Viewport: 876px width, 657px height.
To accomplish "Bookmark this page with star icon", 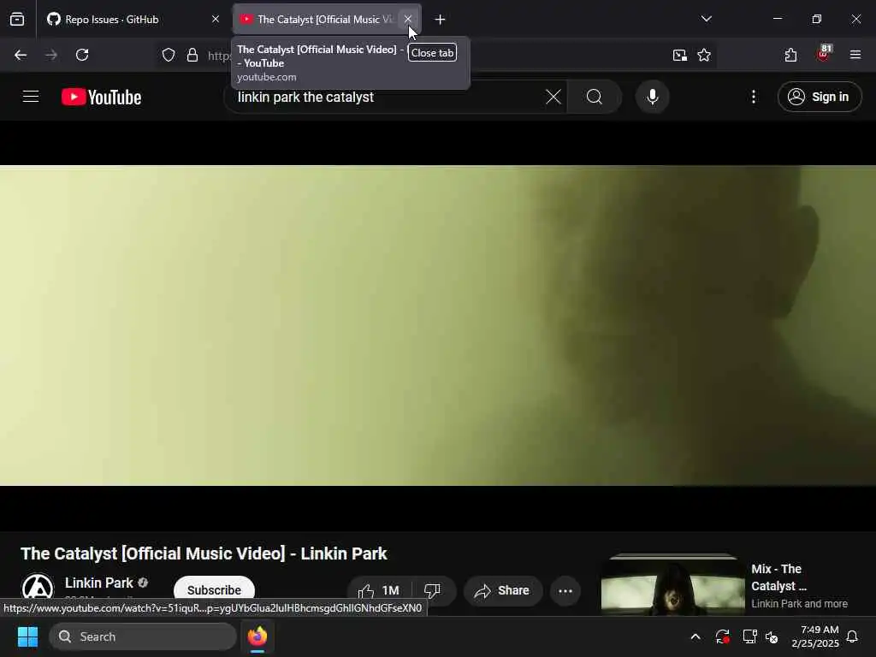I will click(704, 55).
